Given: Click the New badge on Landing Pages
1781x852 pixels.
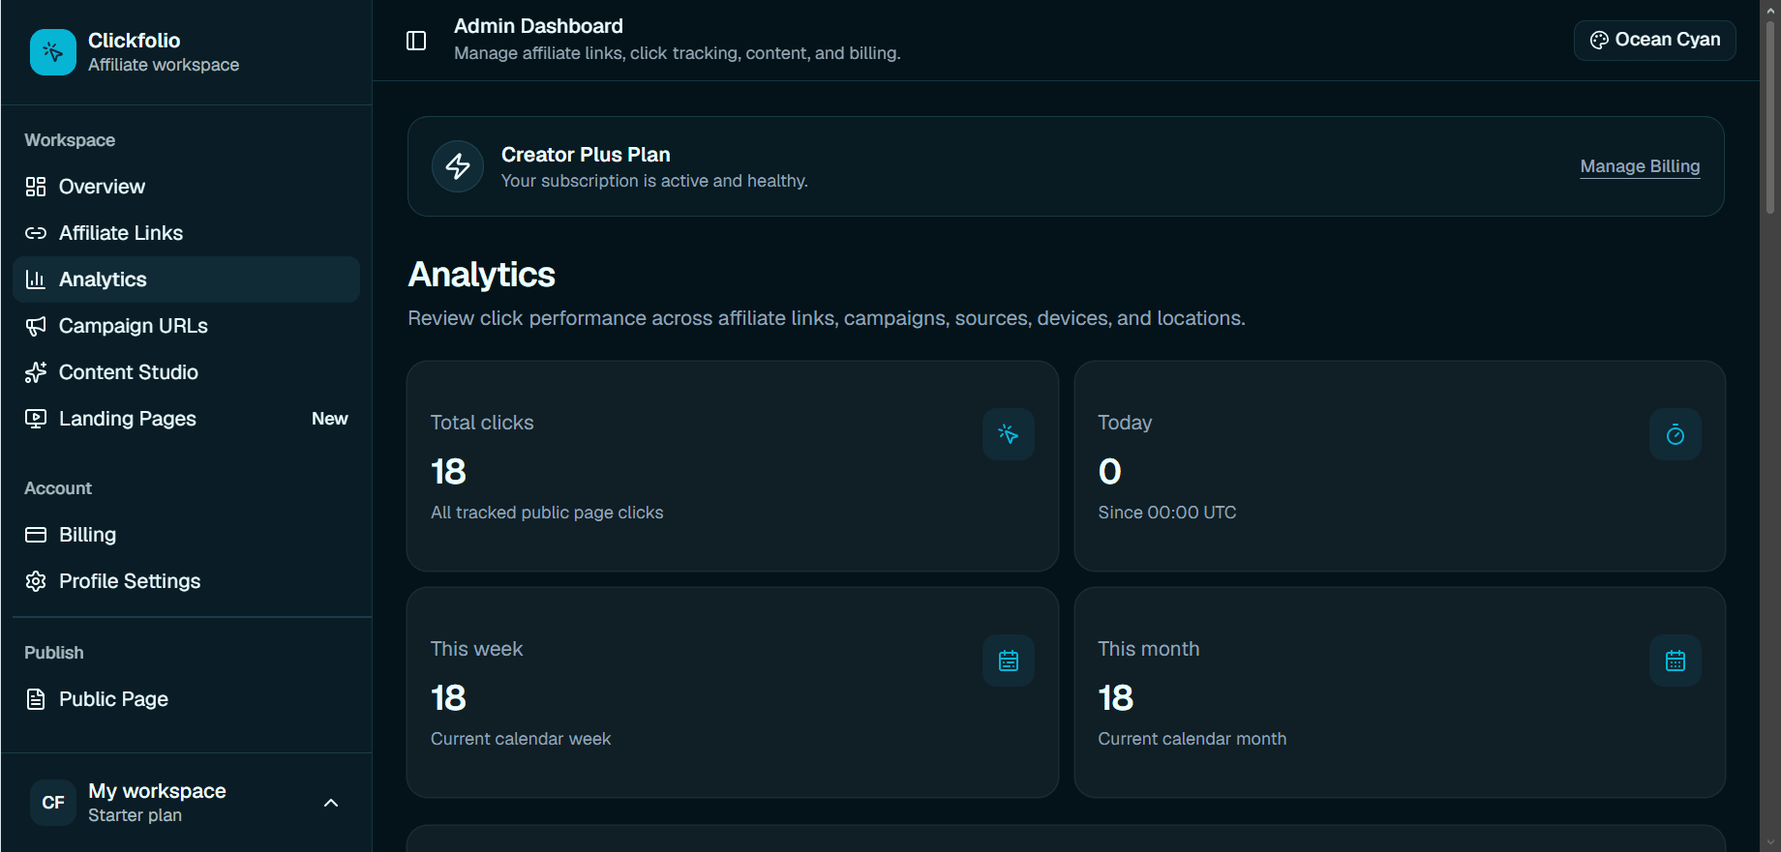Looking at the screenshot, I should (330, 419).
